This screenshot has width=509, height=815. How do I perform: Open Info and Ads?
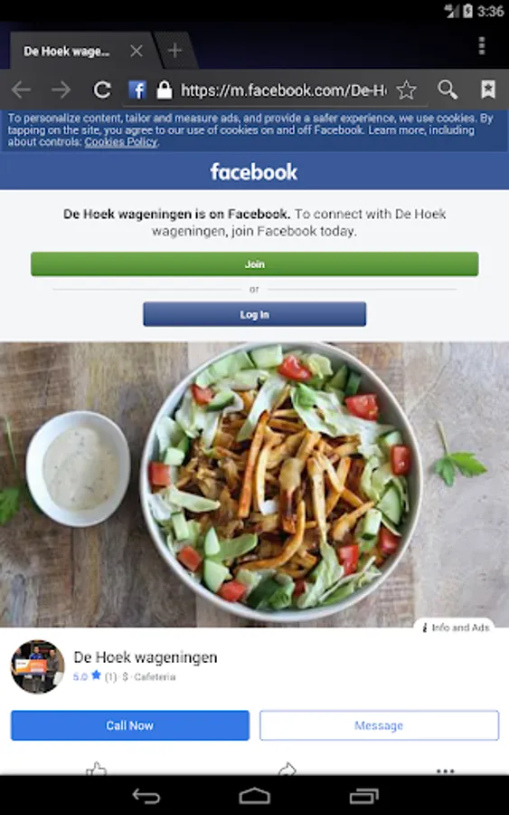tap(456, 628)
